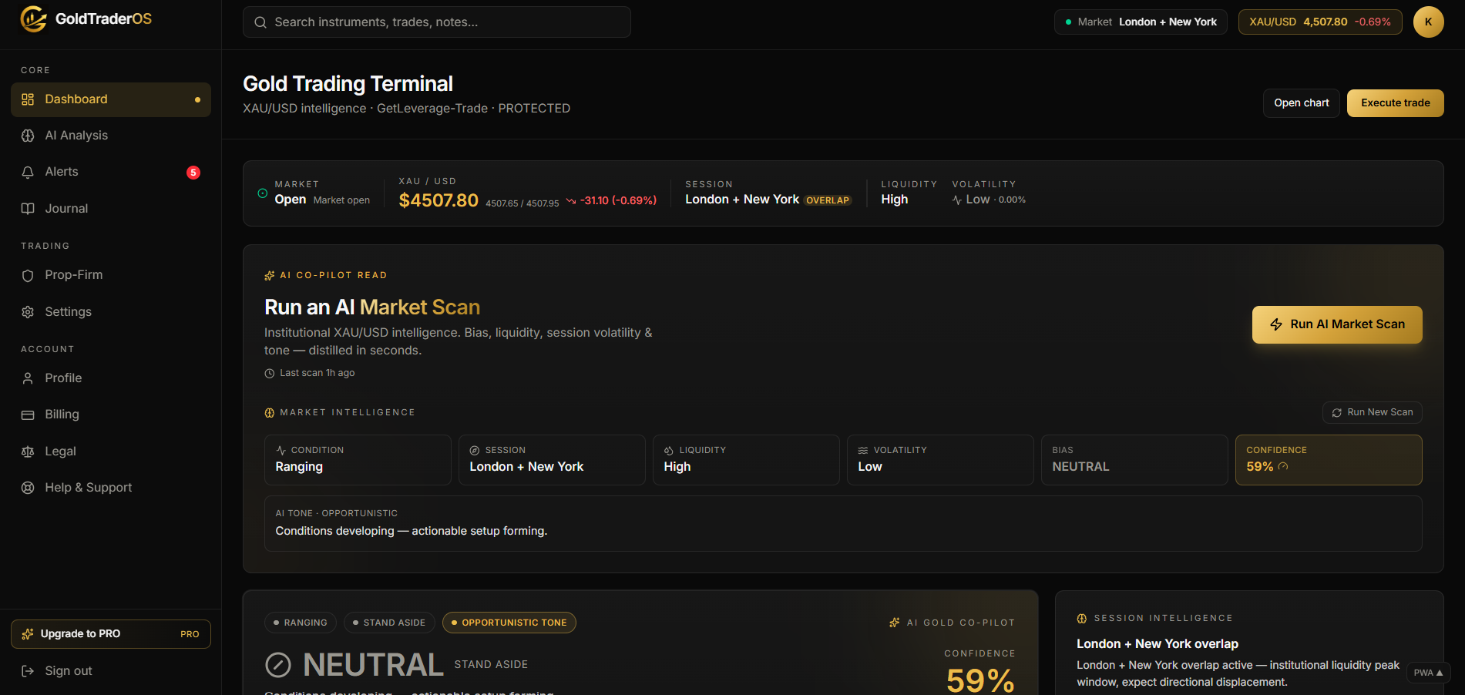Click the Bias NEUTRAL card
The height and width of the screenshot is (695, 1465).
coord(1134,460)
